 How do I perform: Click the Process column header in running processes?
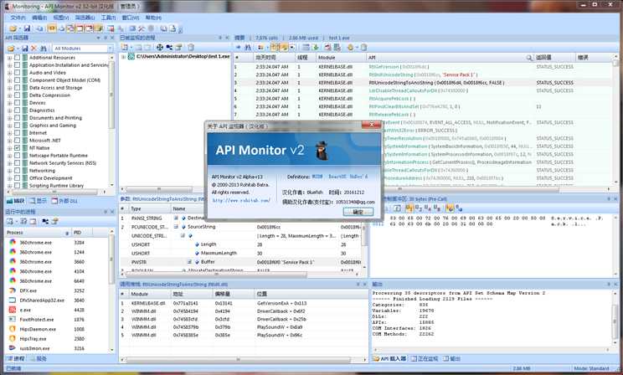coord(39,233)
